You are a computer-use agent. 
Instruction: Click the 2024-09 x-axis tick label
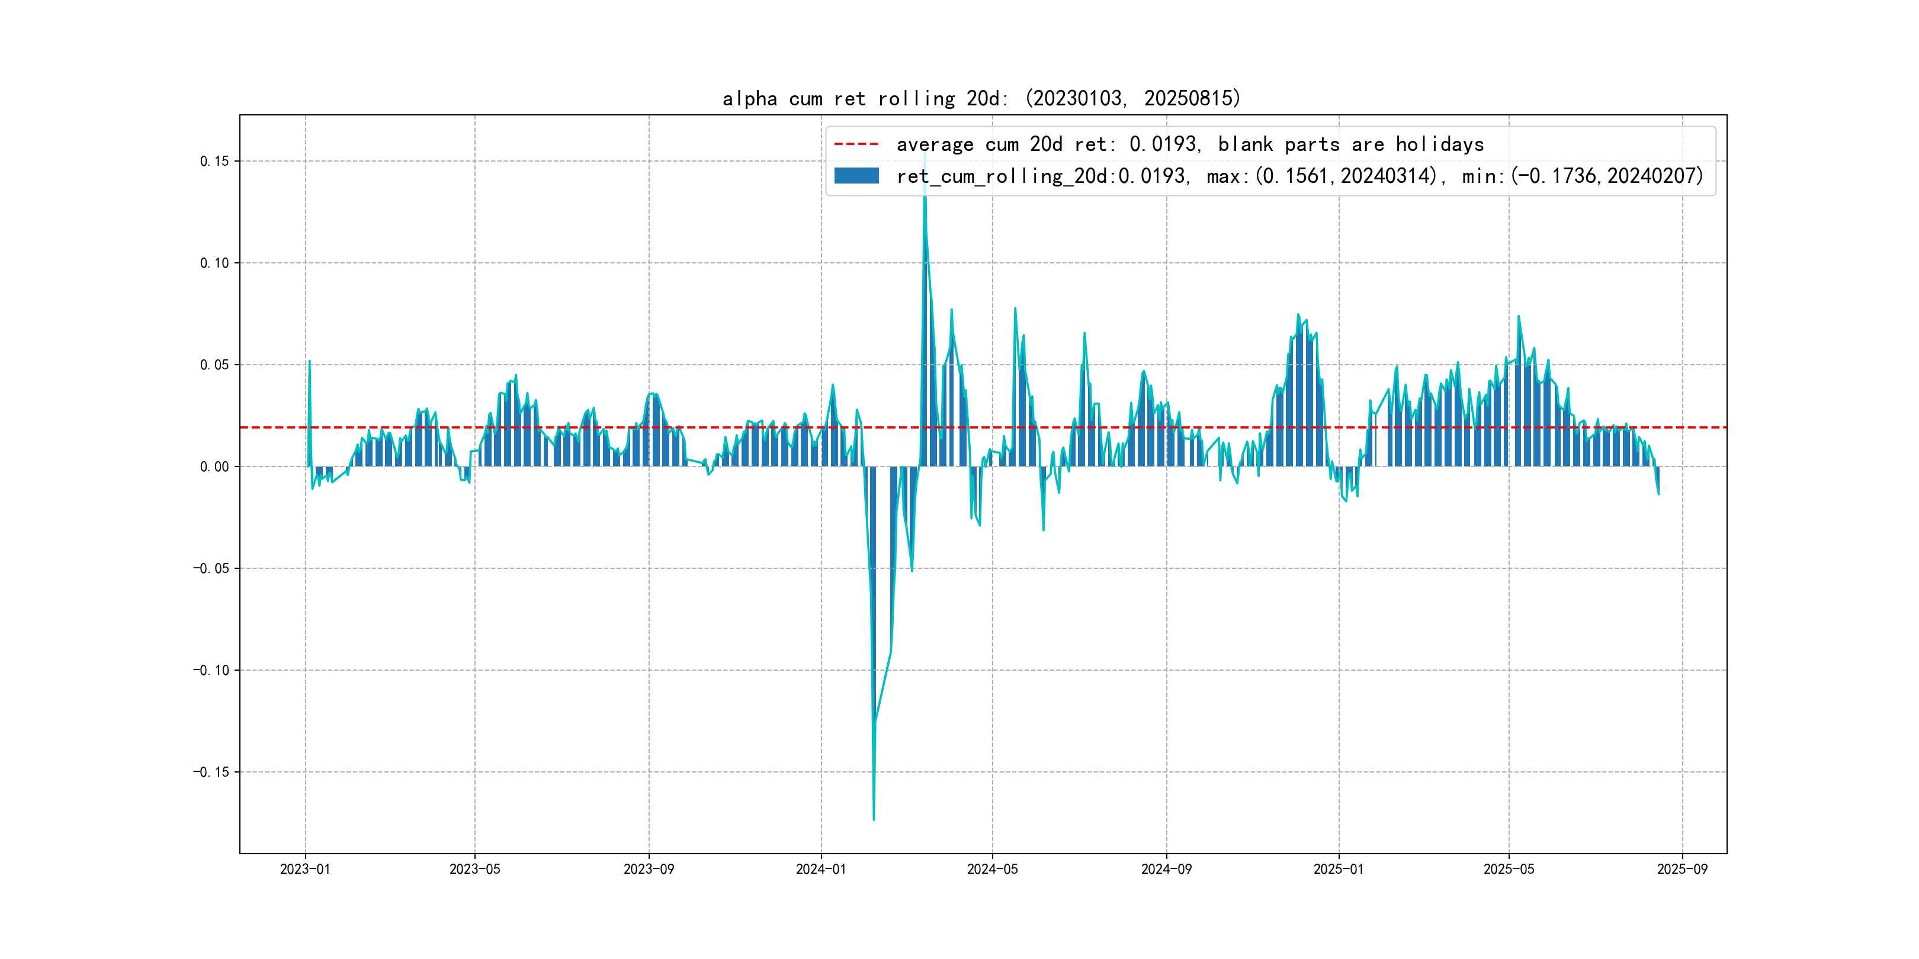[x=1166, y=869]
